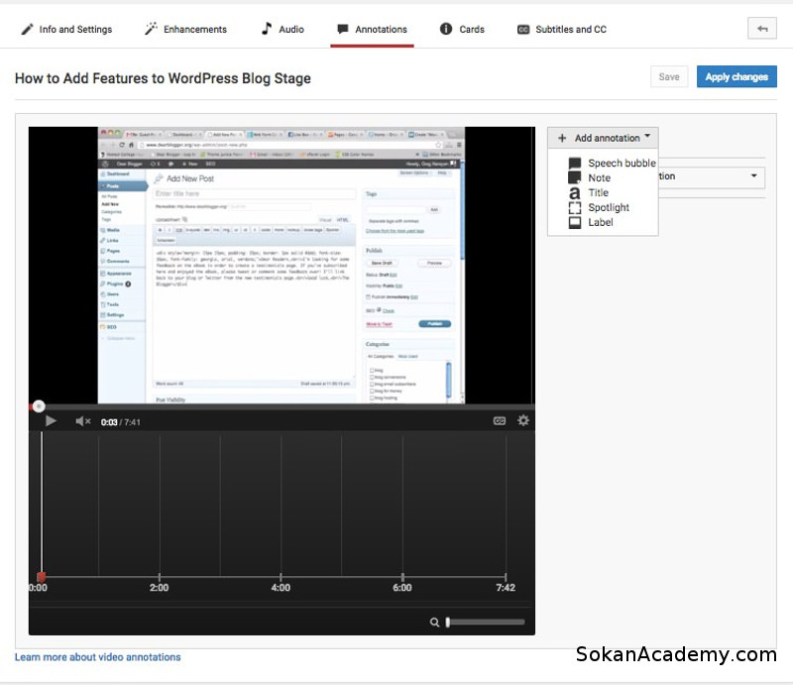Open Learn more about video annotations link
This screenshot has height=685, width=793.
click(x=97, y=657)
